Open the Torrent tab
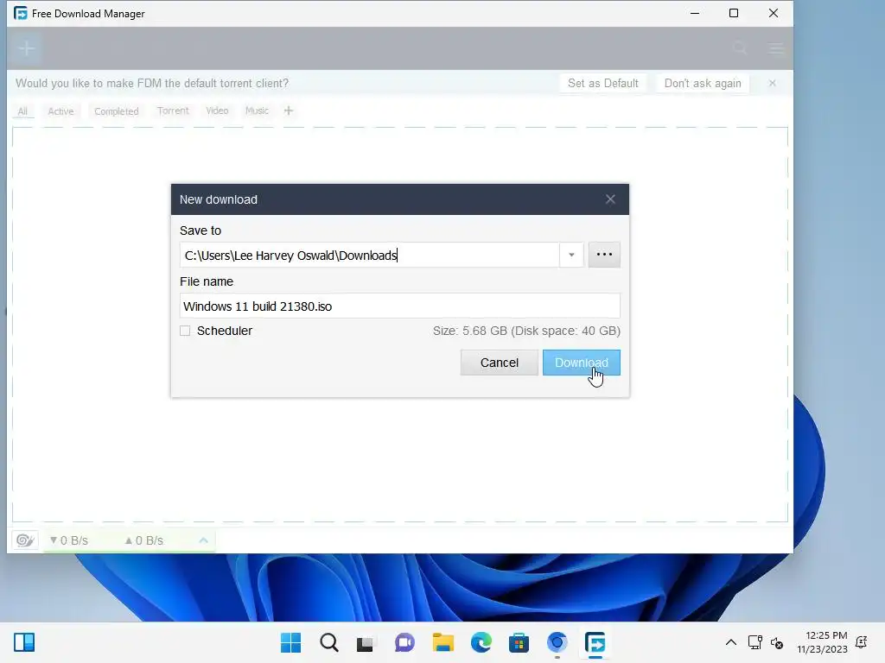885x663 pixels. 173,111
